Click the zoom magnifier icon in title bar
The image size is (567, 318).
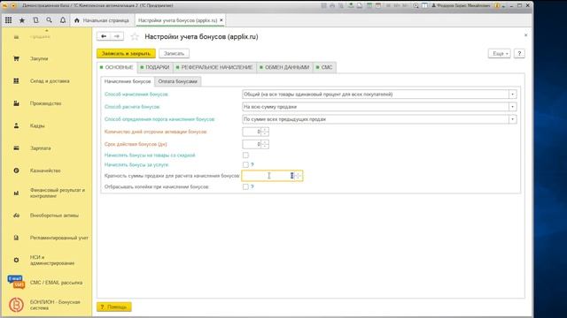(x=416, y=6)
